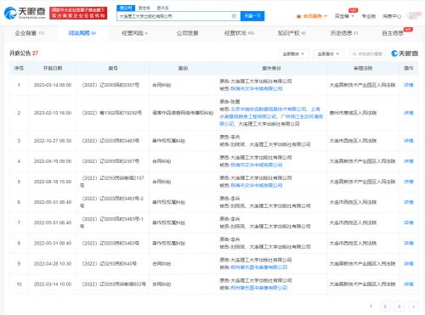Open 详情 for row 7

(x=408, y=222)
